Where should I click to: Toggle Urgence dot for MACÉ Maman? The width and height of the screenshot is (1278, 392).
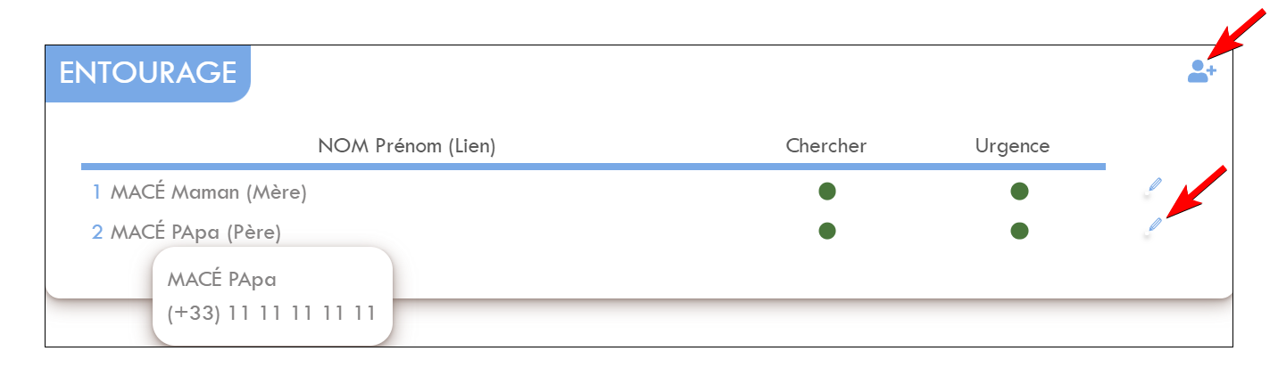(1019, 191)
